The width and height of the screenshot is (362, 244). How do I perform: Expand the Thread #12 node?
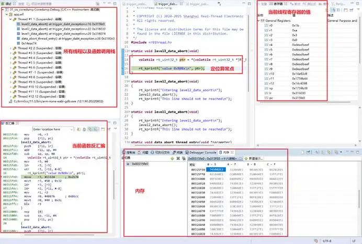click(x=10, y=96)
